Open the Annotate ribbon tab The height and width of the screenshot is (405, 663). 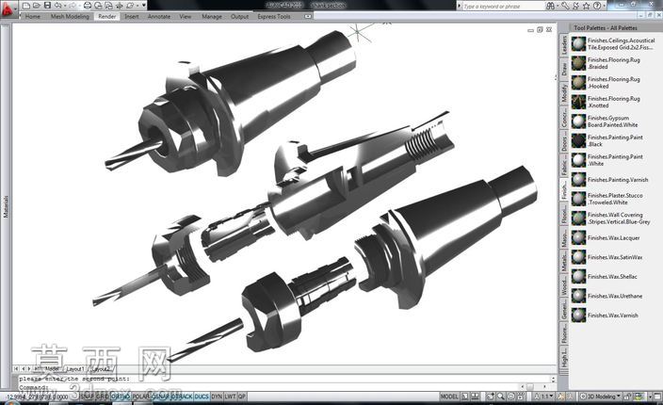[x=159, y=17]
